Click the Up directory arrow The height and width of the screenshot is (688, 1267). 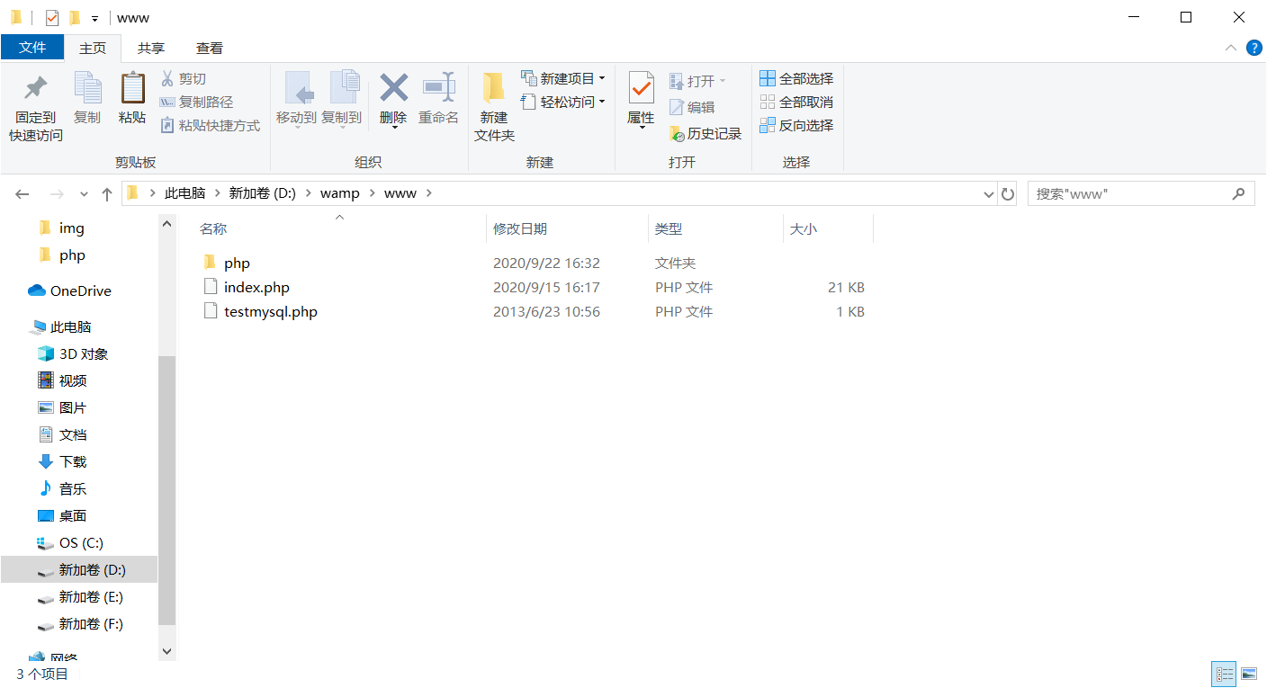coord(107,194)
